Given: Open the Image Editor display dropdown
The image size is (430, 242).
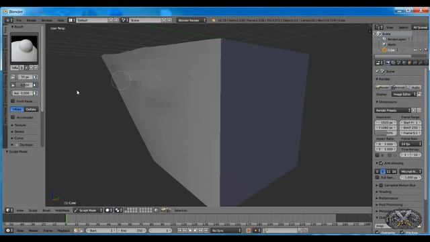Looking at the screenshot, I should point(404,94).
